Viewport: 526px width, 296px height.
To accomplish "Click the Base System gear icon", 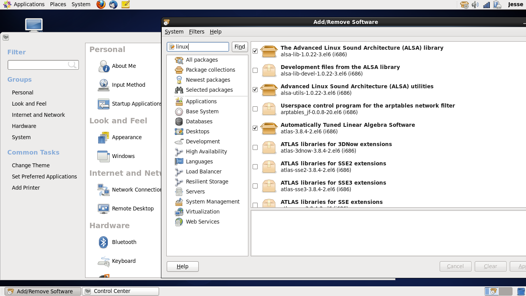I will [179, 111].
